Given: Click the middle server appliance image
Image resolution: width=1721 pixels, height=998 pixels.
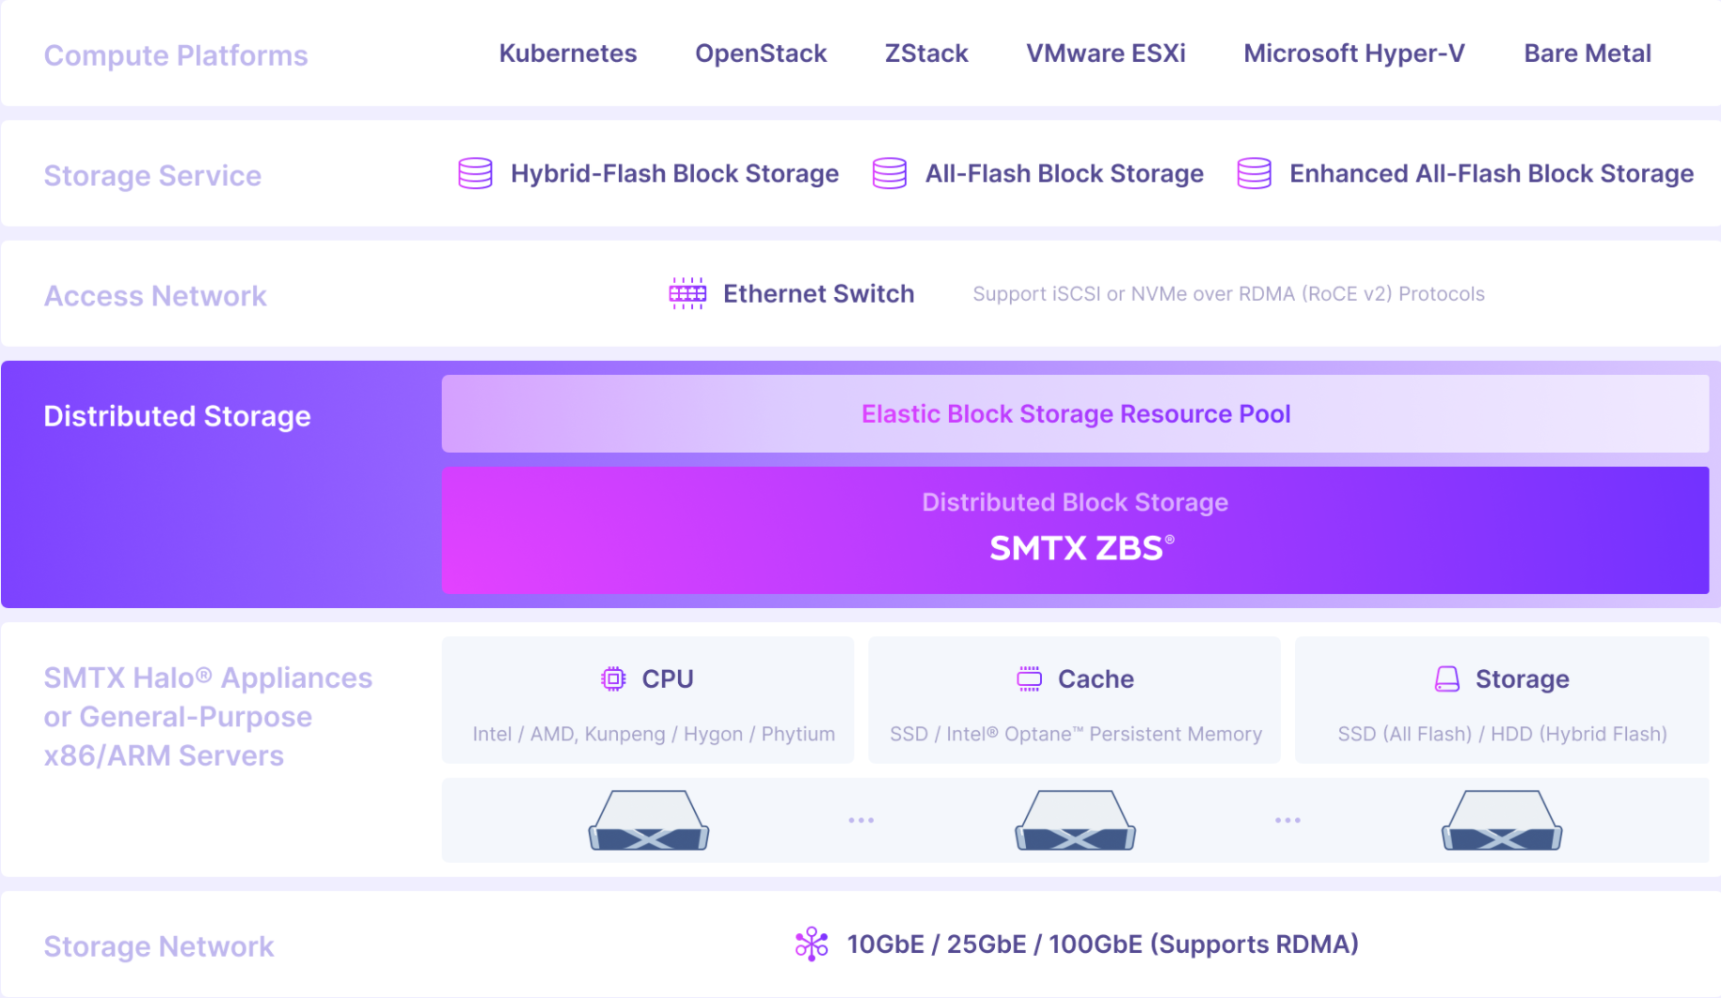Looking at the screenshot, I should pos(1075,820).
